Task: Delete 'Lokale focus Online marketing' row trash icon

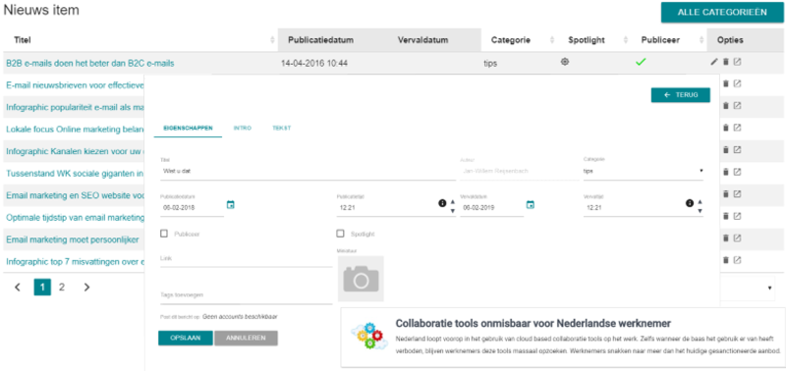Action: pos(725,128)
